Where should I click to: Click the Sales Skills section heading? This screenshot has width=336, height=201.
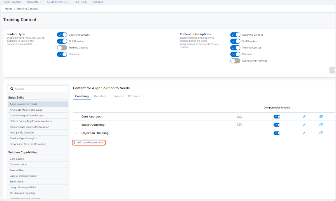click(x=16, y=98)
